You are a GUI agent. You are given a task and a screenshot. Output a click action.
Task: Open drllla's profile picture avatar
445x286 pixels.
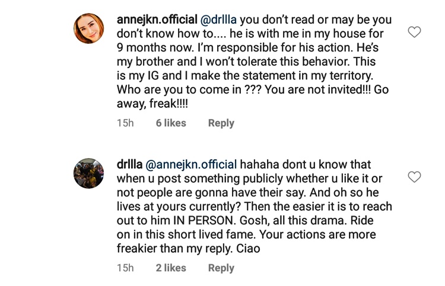click(x=89, y=173)
